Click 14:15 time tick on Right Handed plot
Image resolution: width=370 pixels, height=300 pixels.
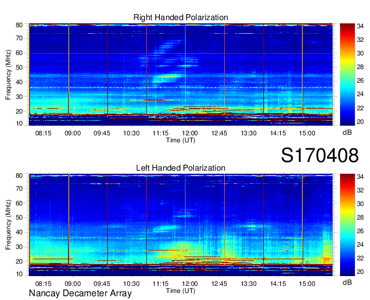pyautogui.click(x=278, y=133)
